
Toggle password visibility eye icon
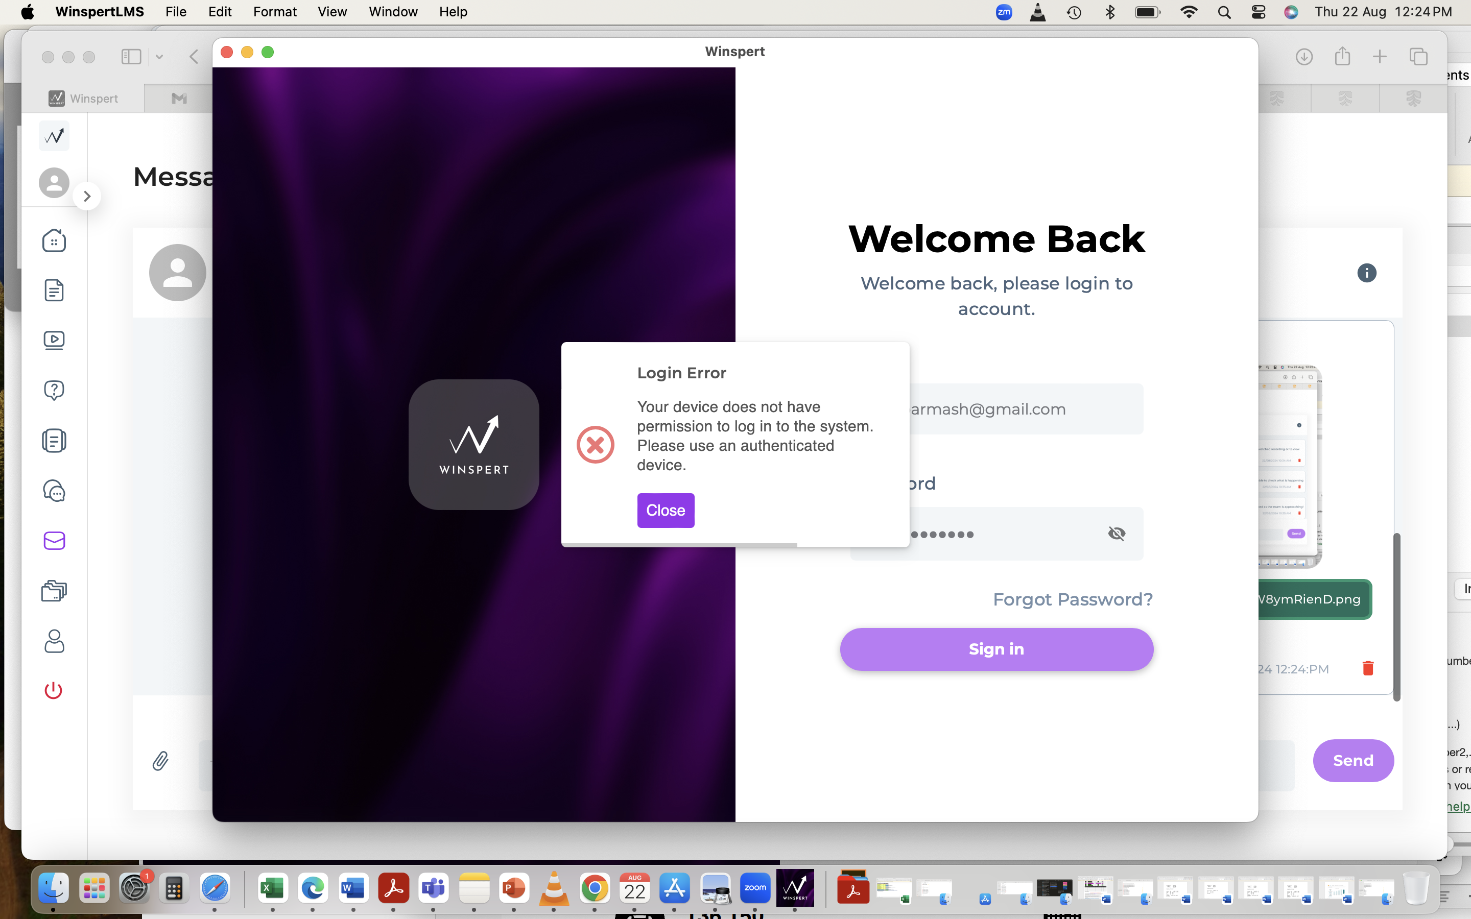1116,534
